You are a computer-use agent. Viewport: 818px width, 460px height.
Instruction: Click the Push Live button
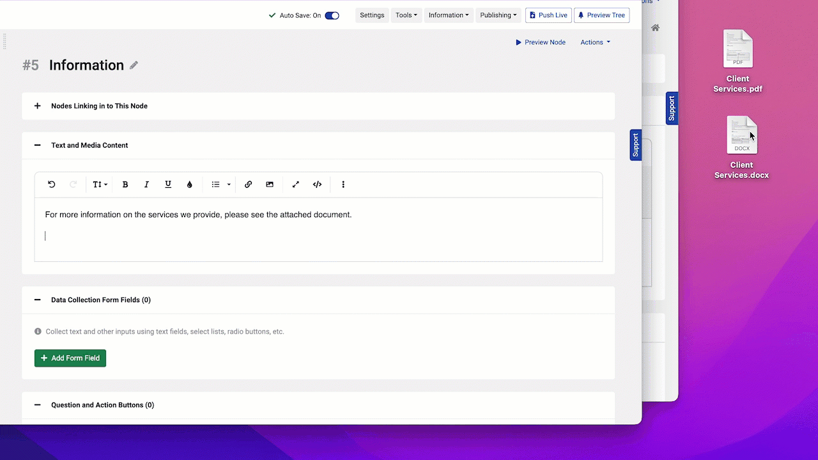[x=548, y=15]
